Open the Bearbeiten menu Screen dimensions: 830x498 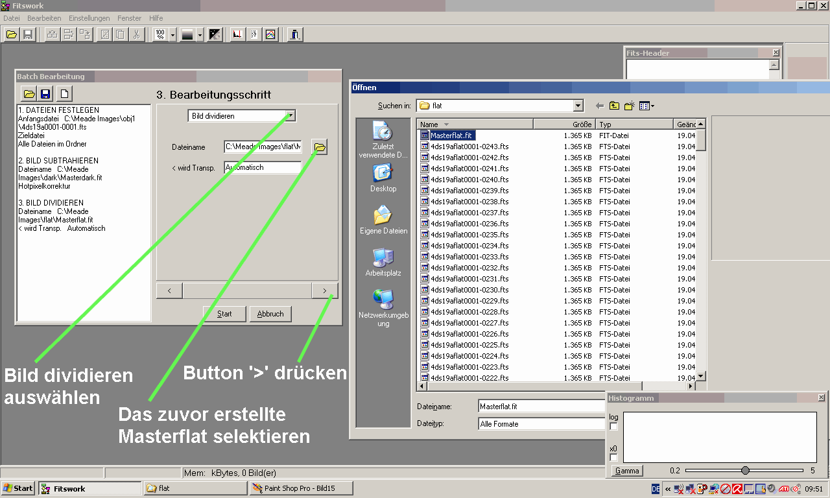pos(44,18)
